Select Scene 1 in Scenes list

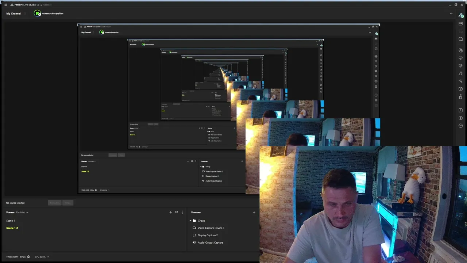coord(11,221)
